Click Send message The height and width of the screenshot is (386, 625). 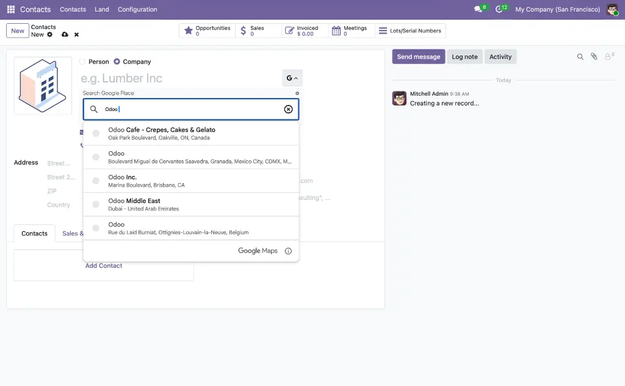pyautogui.click(x=419, y=57)
